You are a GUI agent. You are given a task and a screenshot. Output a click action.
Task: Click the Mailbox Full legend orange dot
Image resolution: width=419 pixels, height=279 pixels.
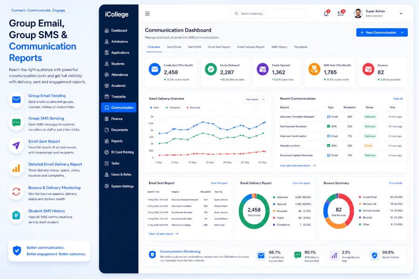[x=360, y=204]
